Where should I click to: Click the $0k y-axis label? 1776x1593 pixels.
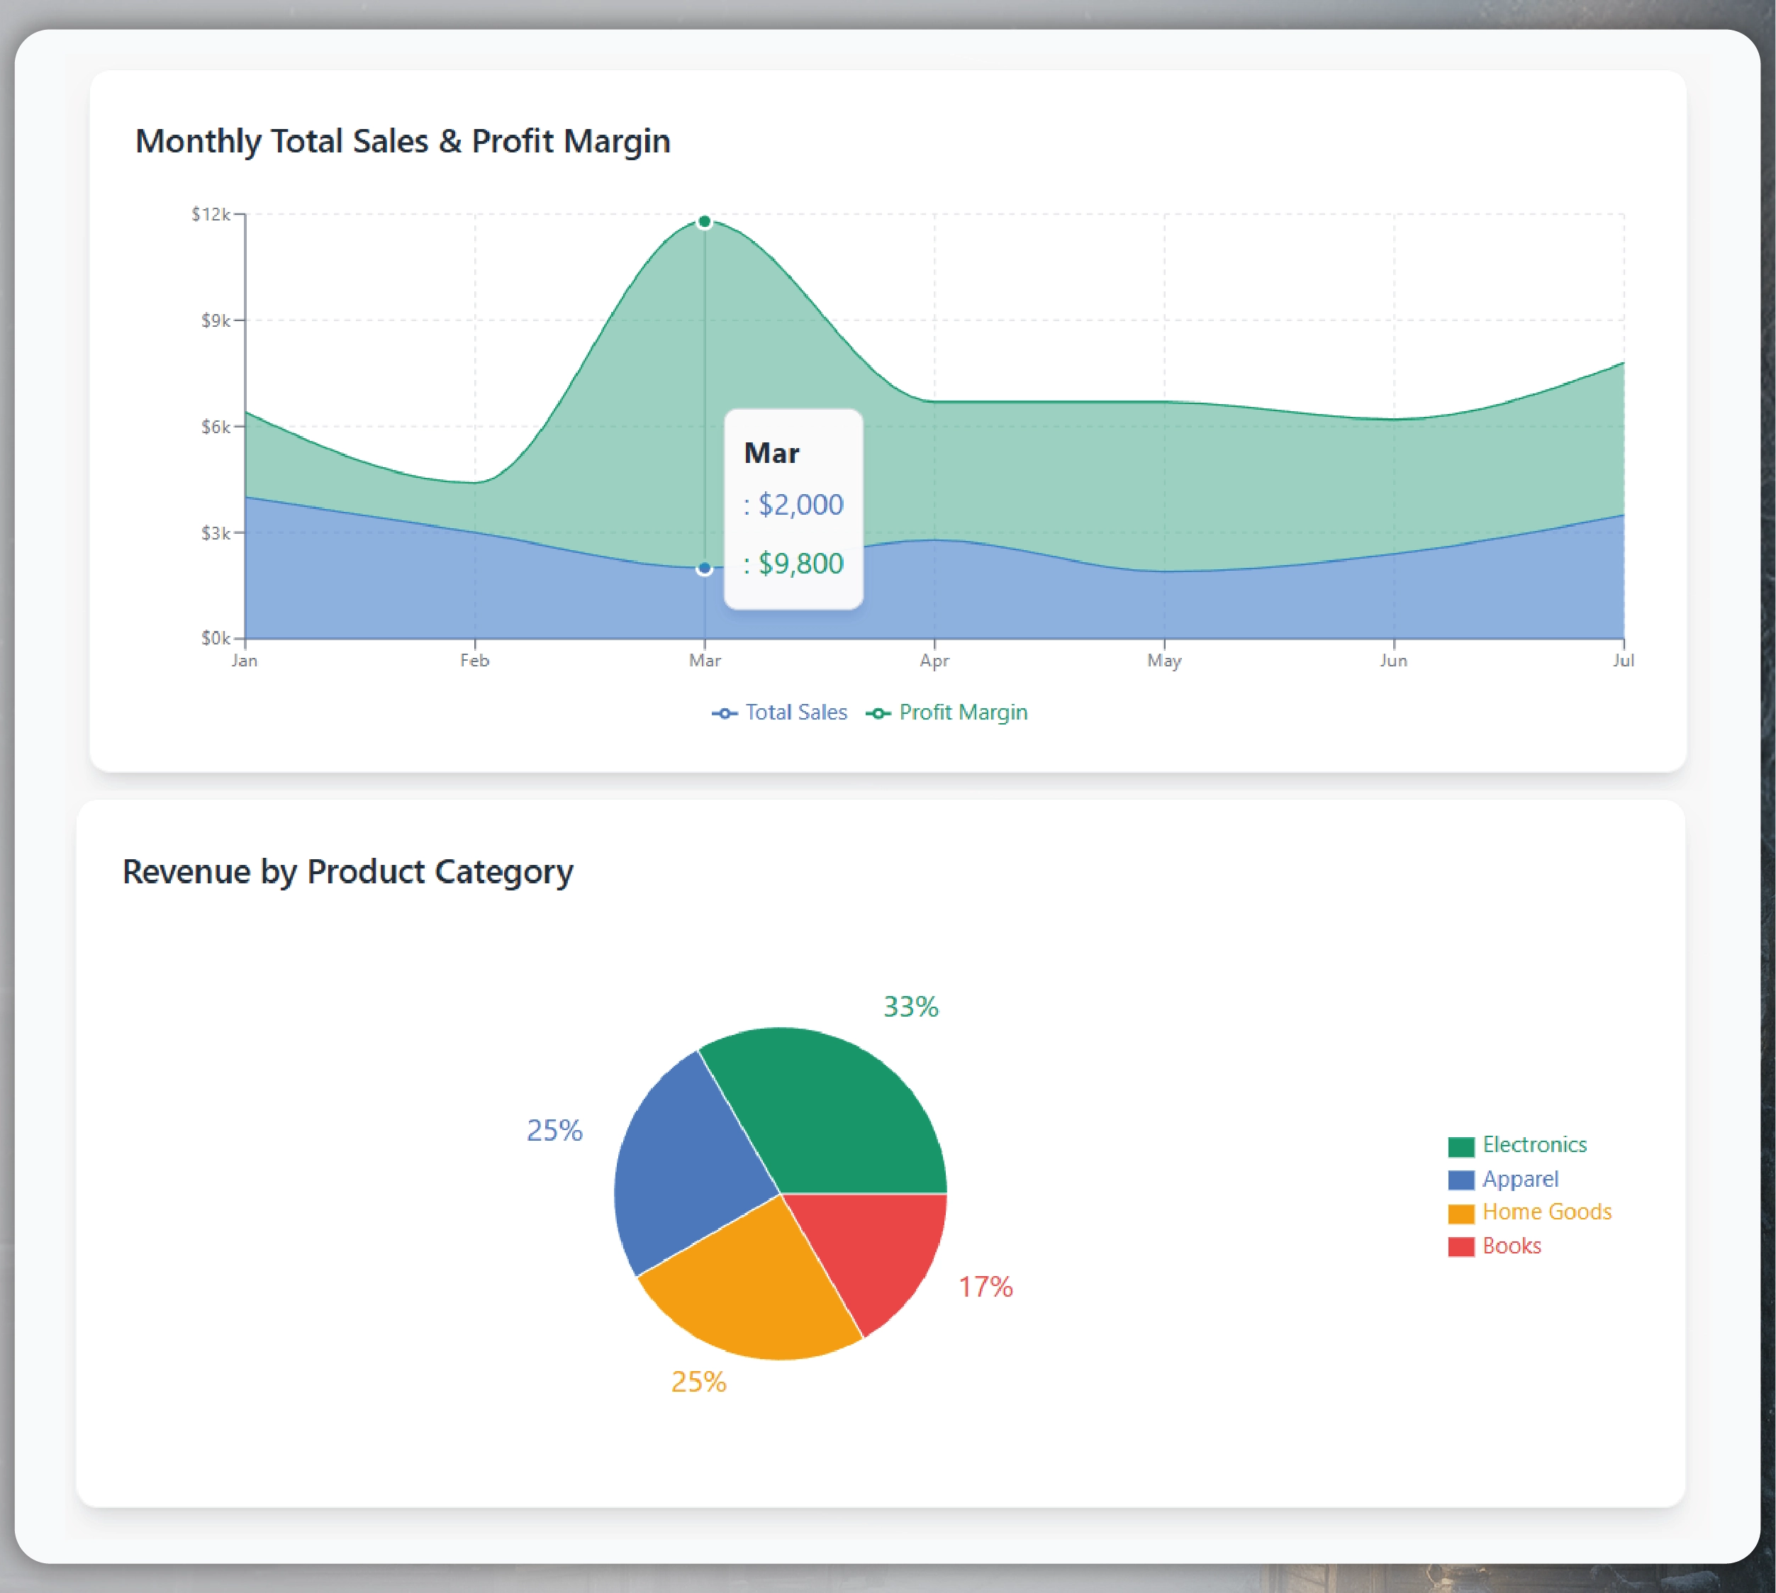coord(216,638)
